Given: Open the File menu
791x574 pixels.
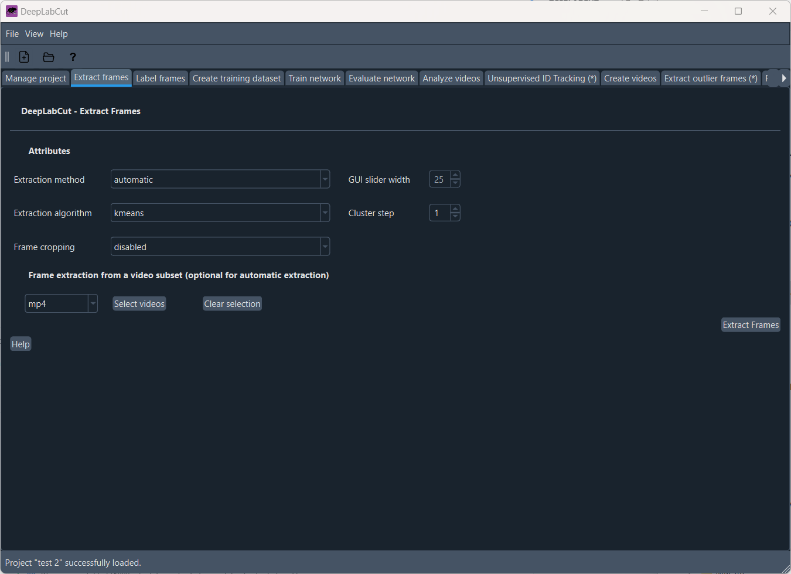Looking at the screenshot, I should pos(12,34).
